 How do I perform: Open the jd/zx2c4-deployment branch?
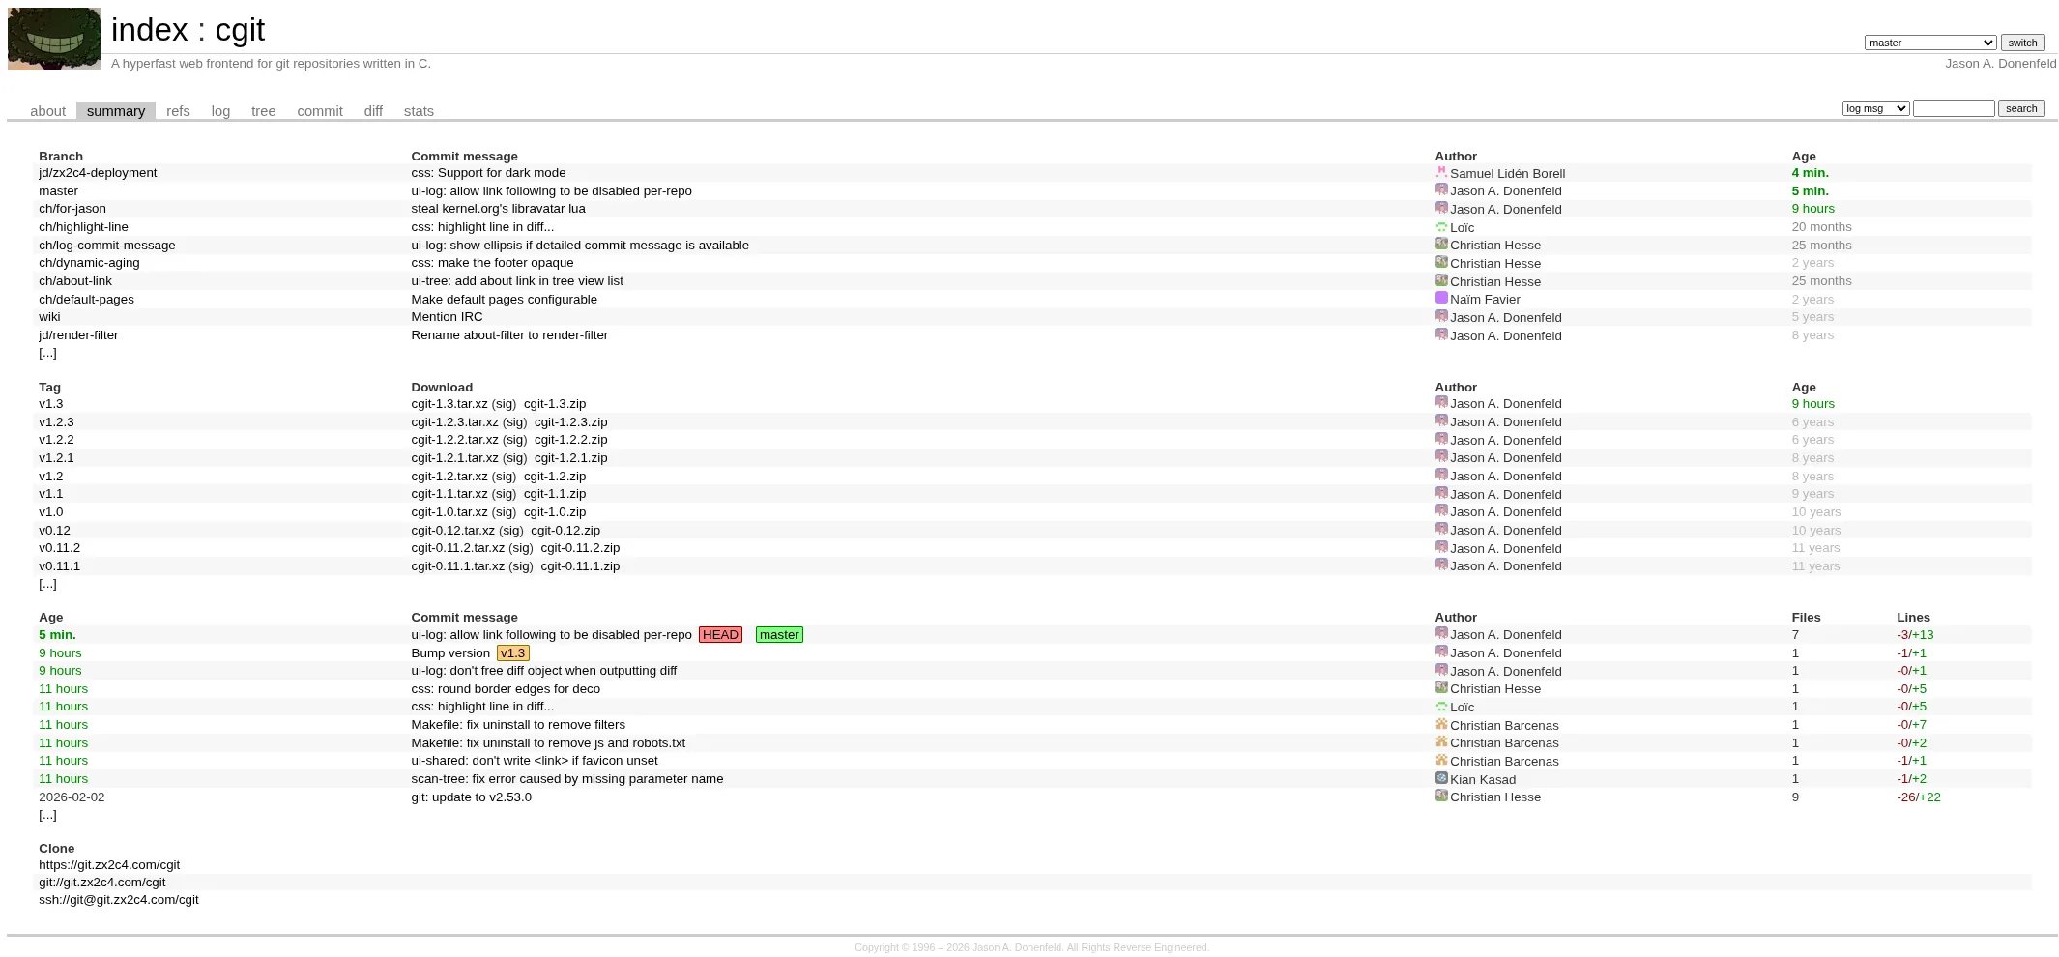click(98, 173)
